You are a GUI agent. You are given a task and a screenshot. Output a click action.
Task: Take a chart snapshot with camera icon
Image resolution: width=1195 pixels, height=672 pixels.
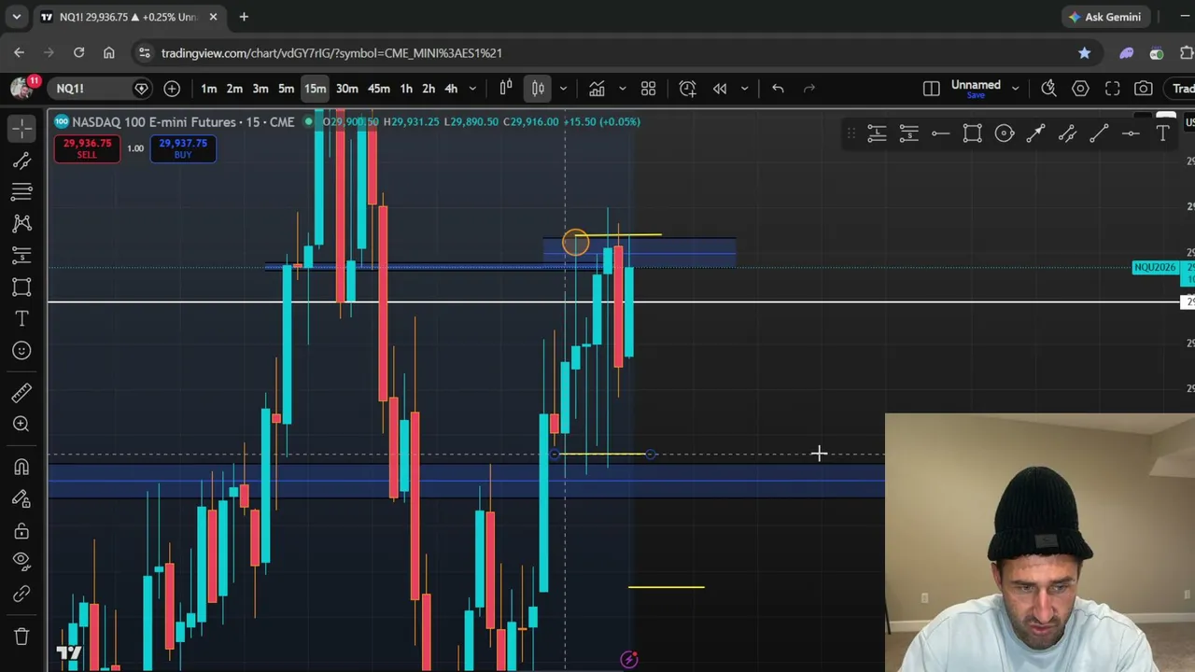[x=1144, y=89]
